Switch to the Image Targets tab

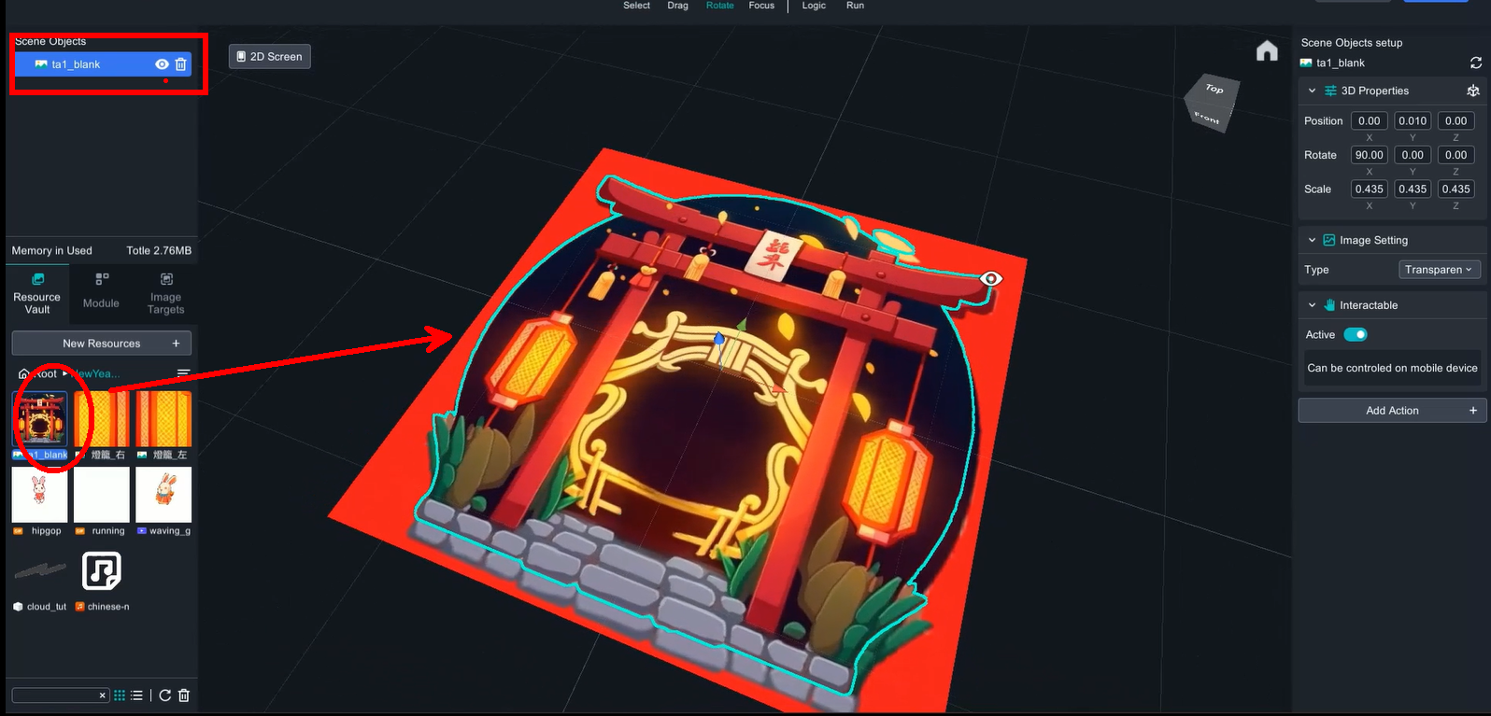[x=165, y=292]
